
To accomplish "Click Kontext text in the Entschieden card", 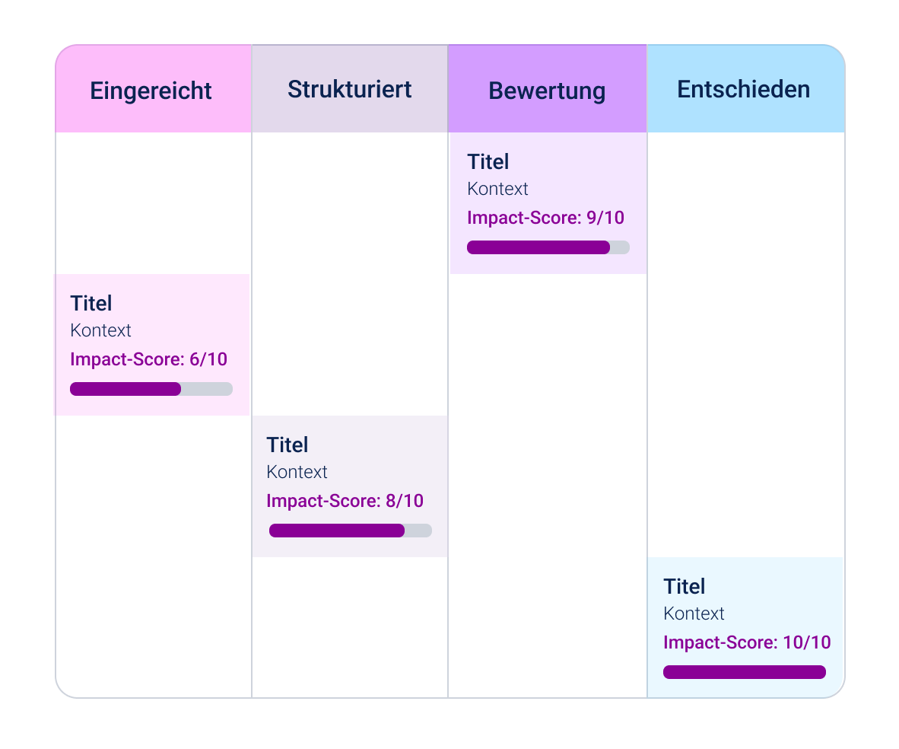I will (694, 614).
